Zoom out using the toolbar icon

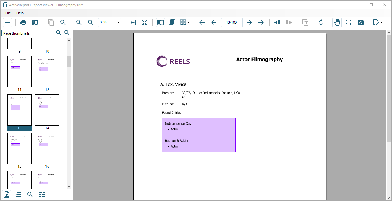[x=79, y=22]
